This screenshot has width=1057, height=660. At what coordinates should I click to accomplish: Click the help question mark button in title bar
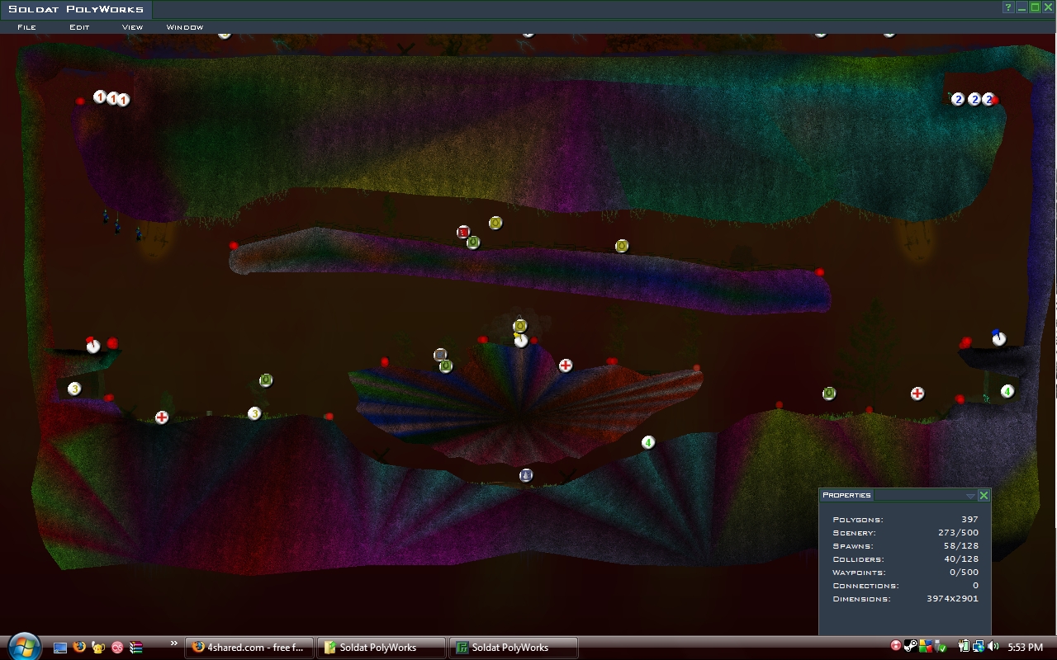[x=1008, y=7]
